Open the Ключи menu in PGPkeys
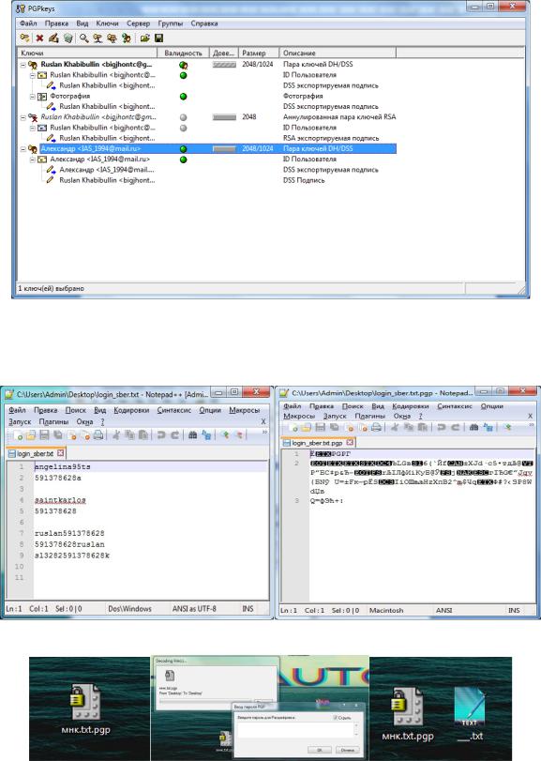This screenshot has height=761, width=541. [x=107, y=23]
